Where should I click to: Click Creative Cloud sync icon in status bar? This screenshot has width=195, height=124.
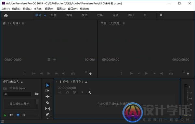(x=3, y=121)
